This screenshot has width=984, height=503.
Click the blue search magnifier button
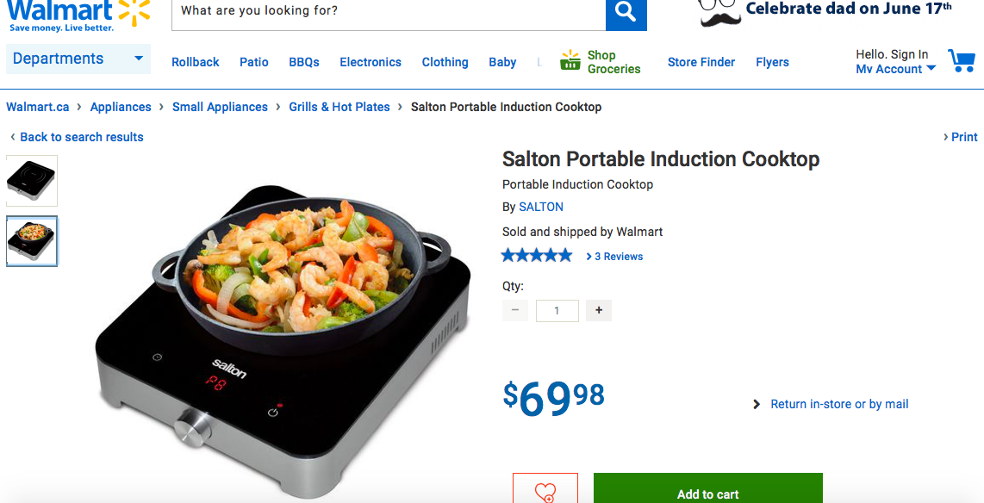[626, 13]
